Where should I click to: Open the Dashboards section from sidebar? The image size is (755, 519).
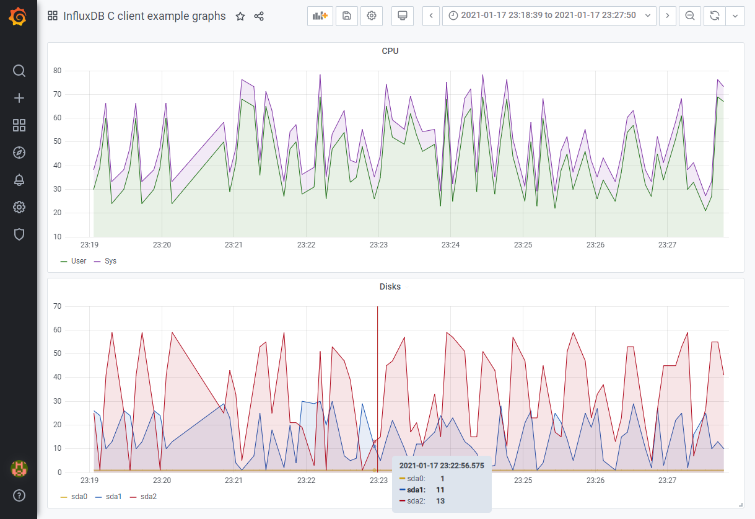coord(19,125)
